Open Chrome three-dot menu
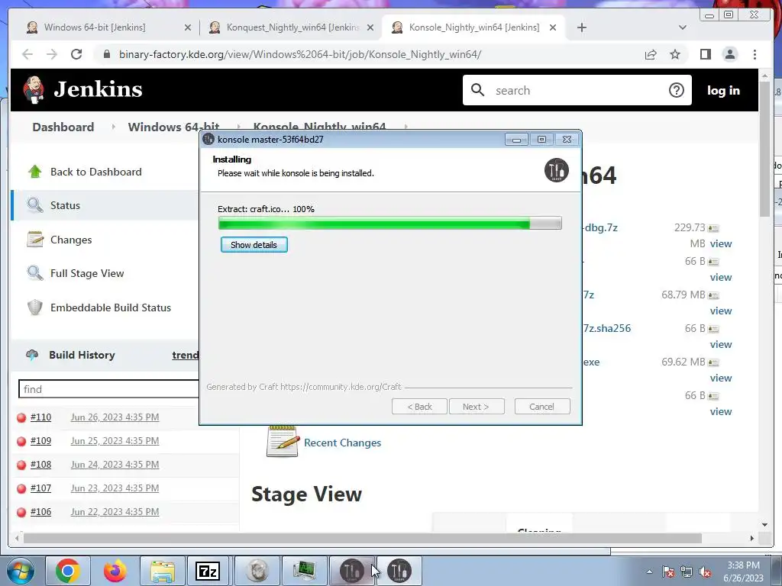Image resolution: width=782 pixels, height=586 pixels. pyautogui.click(x=755, y=54)
